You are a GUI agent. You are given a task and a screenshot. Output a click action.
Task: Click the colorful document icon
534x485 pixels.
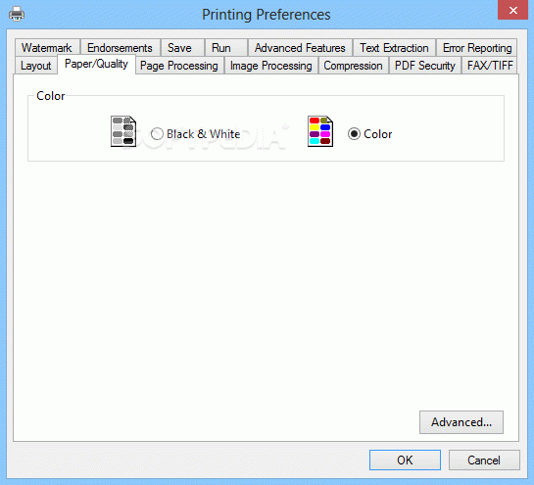pos(320,131)
